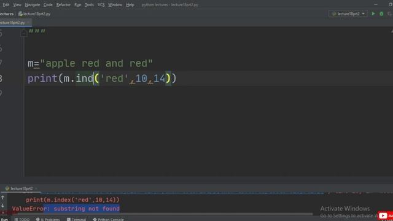Click the up arrow in Run panel

[x=2, y=198]
